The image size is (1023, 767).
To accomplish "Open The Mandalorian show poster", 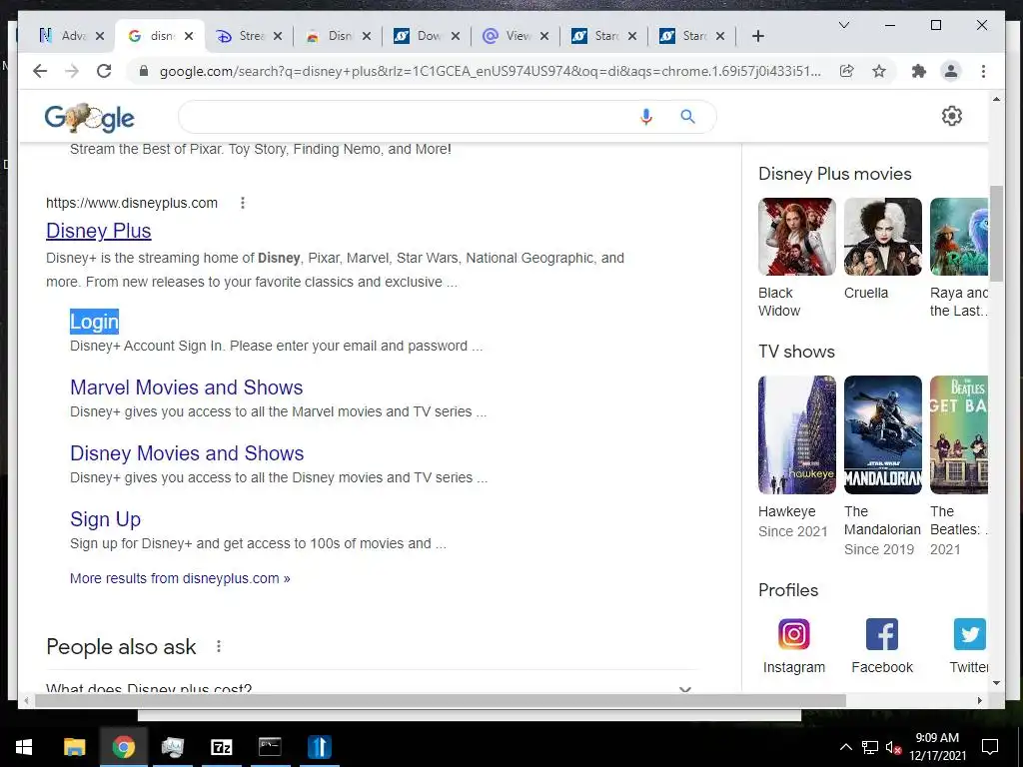I will point(883,434).
